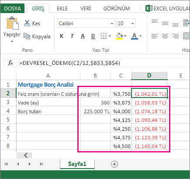
Task: Toggle bold with the K button
Action: (x=62, y=36)
